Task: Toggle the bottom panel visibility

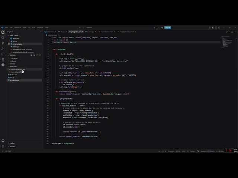Action: tap(216, 27)
